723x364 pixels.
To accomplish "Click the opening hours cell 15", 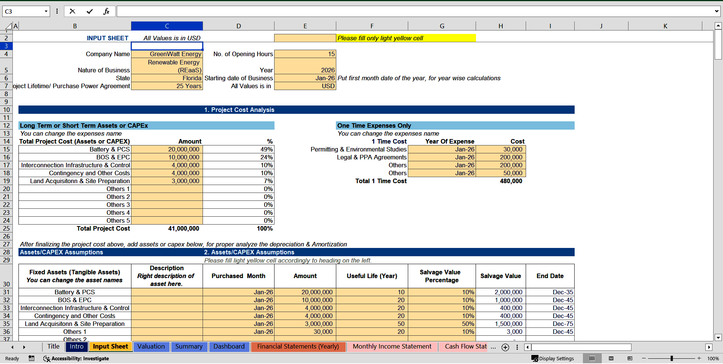I will [305, 54].
